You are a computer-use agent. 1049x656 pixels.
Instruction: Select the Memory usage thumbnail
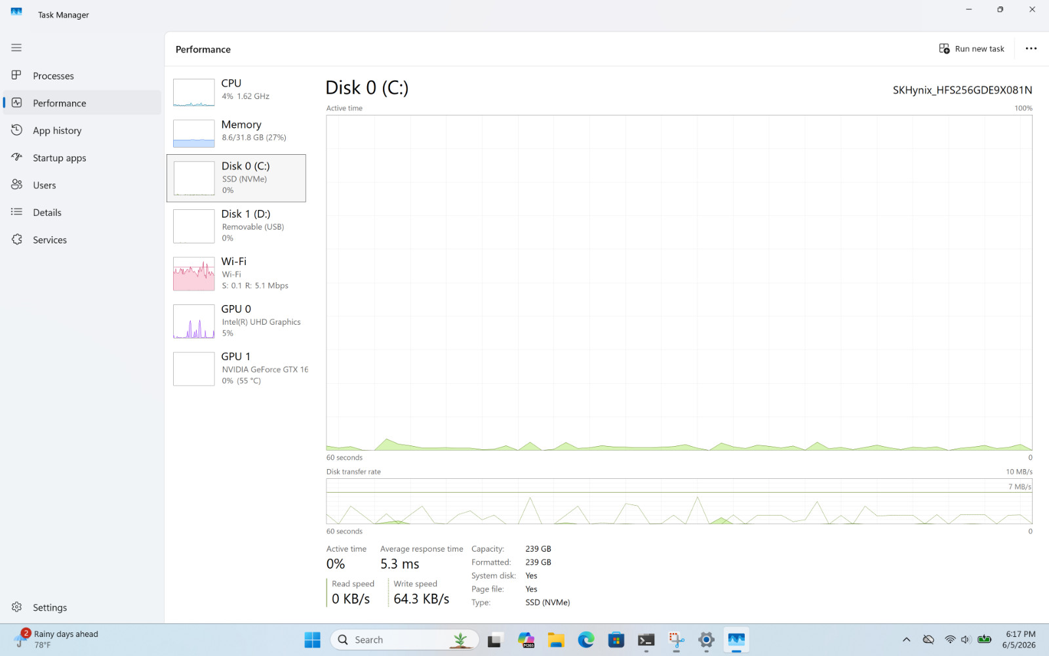(x=193, y=133)
